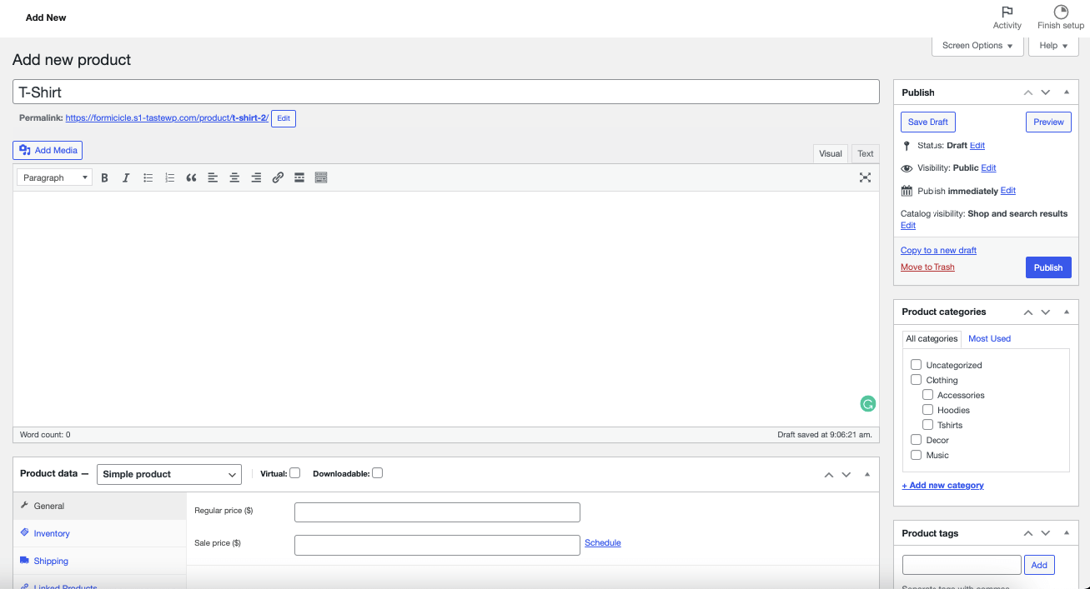Open the Paragraph style dropdown
1090x589 pixels.
pos(53,177)
